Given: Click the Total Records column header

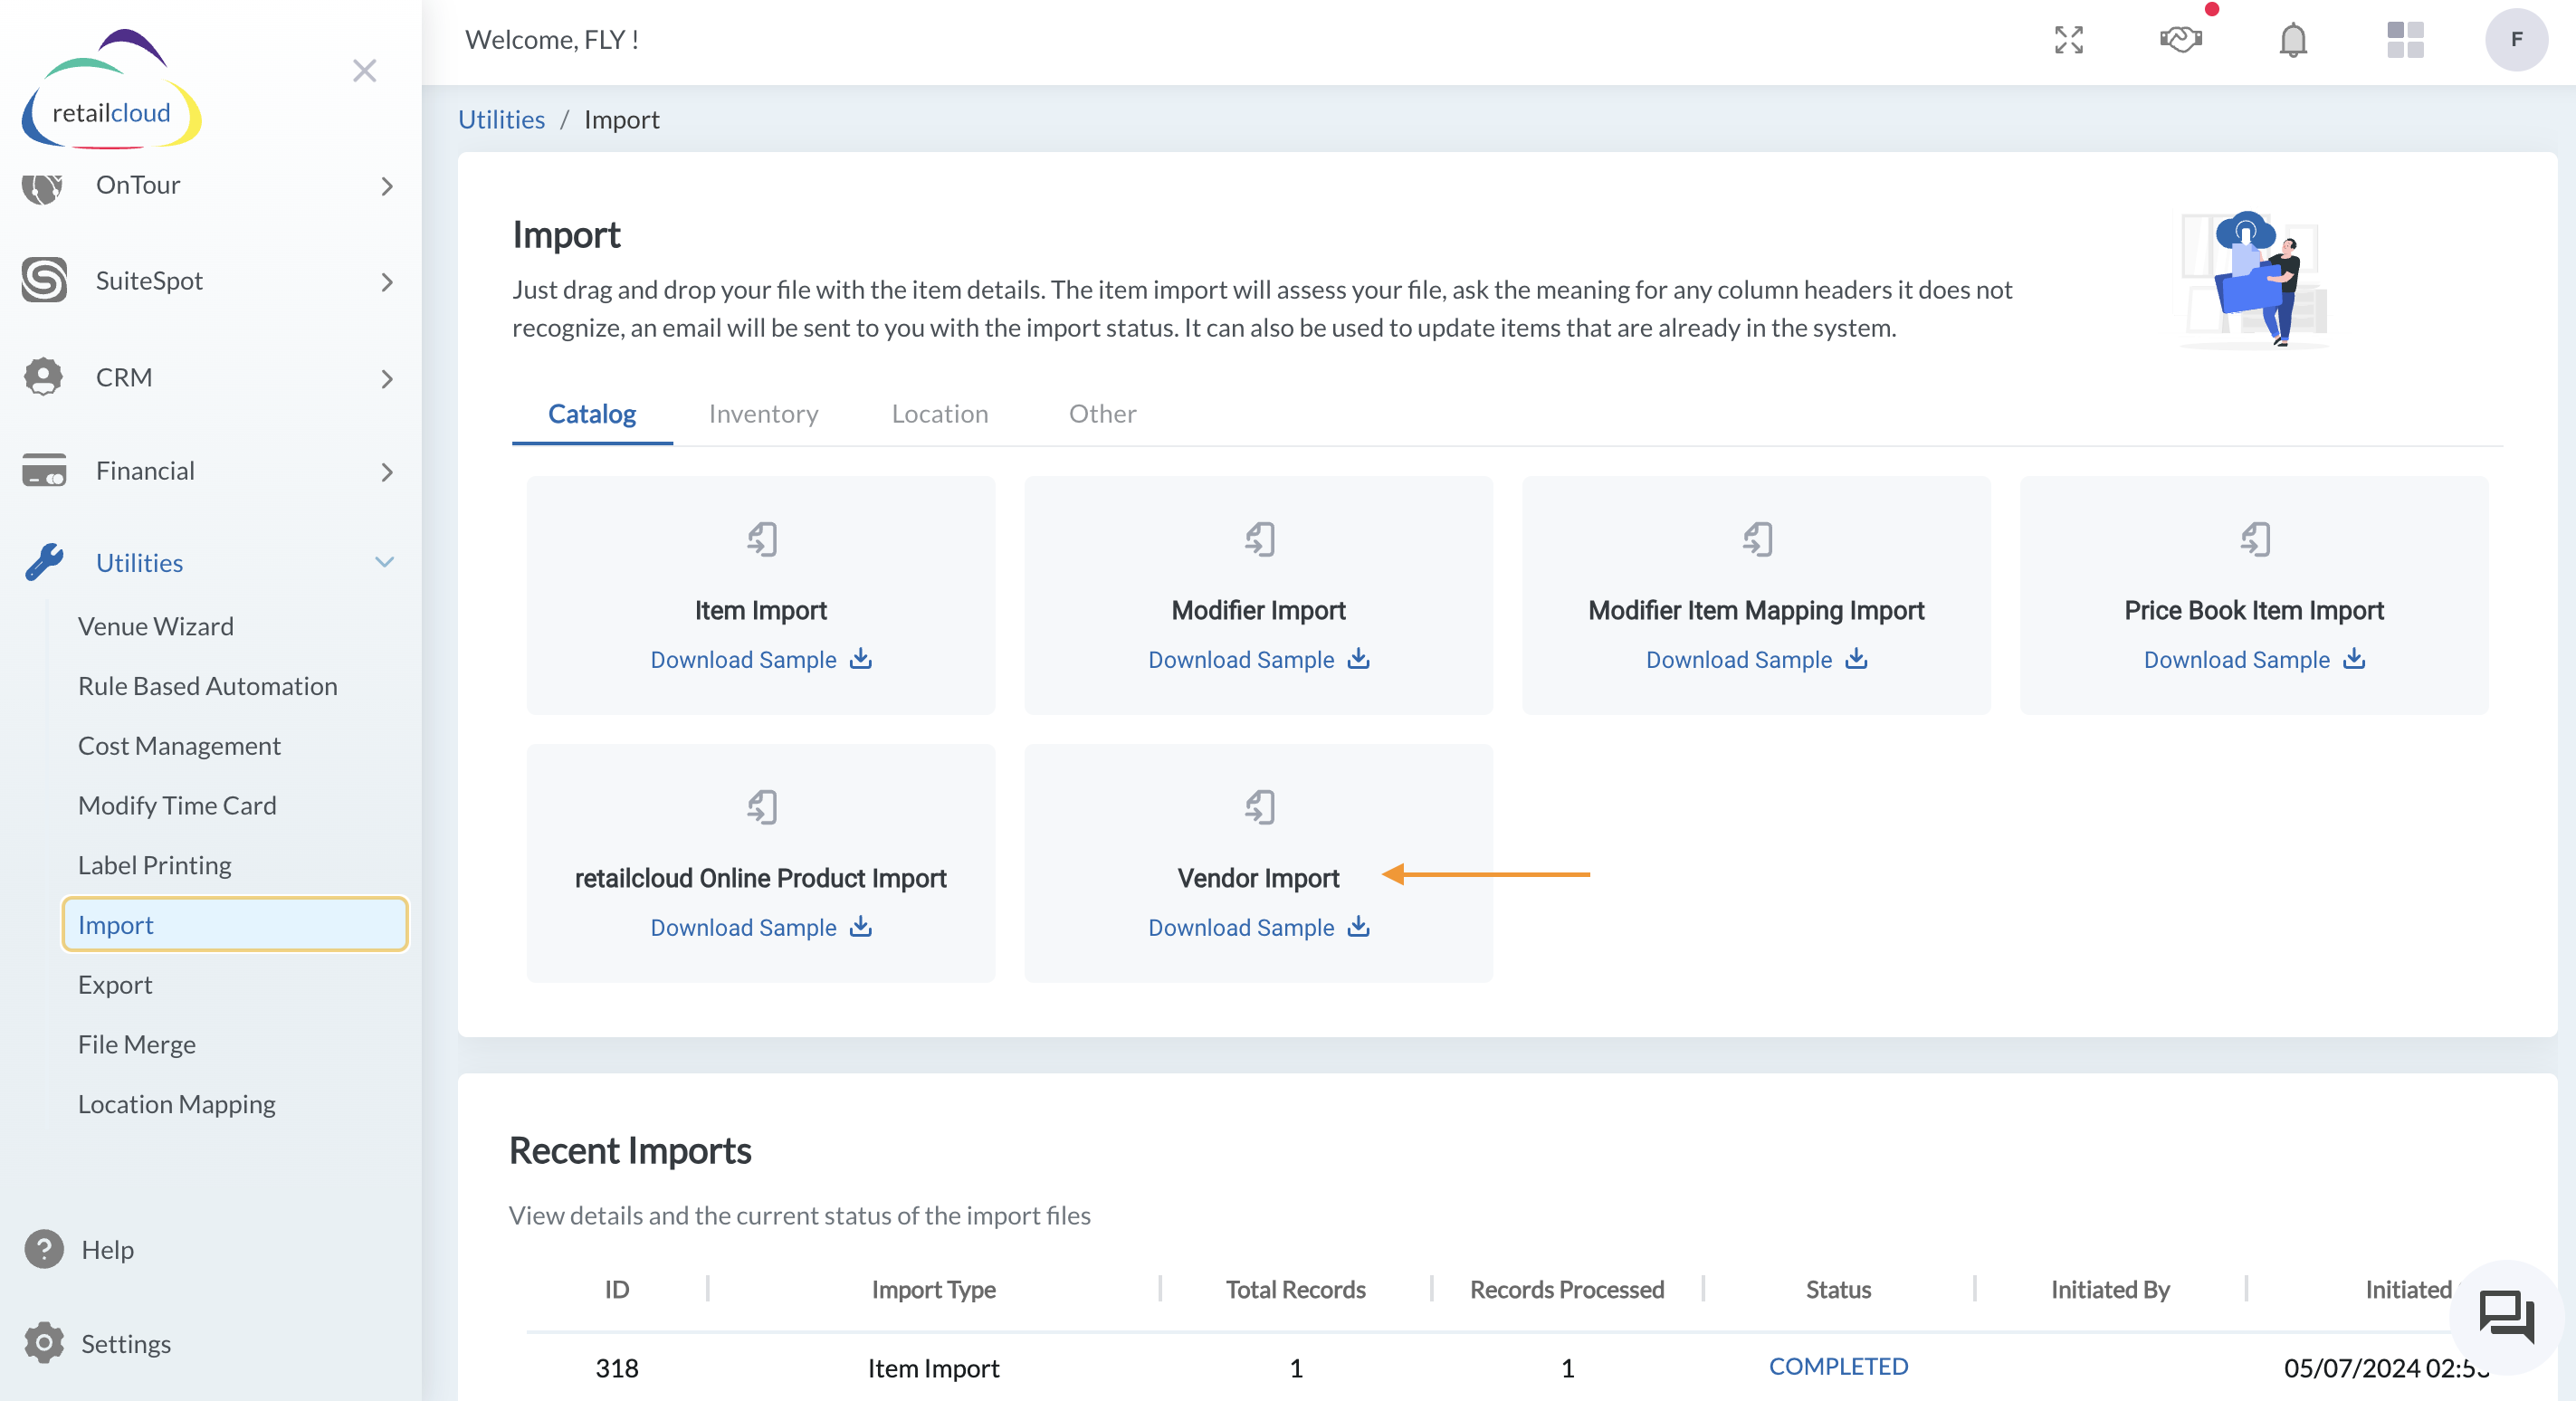Looking at the screenshot, I should click(x=1295, y=1289).
